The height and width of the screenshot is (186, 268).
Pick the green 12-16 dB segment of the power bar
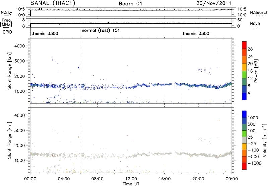point(244,74)
